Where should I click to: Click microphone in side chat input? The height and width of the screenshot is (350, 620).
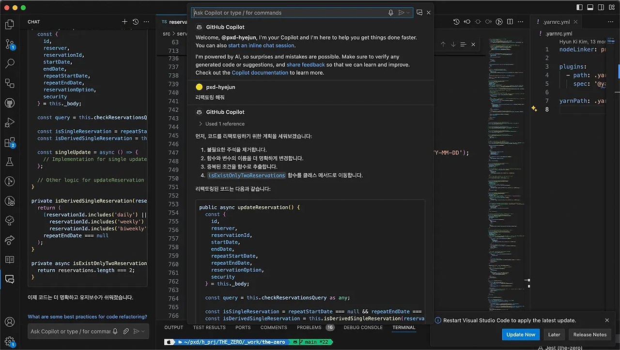115,331
